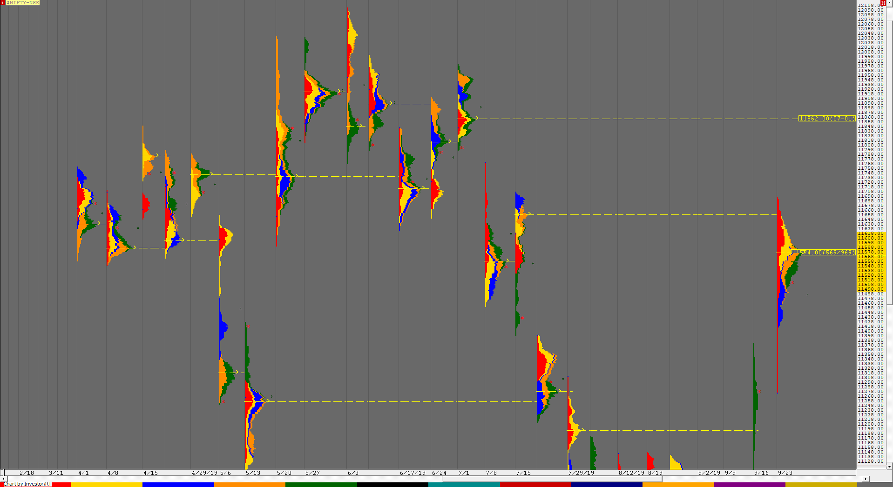Click the 8/12/19 date label
This screenshot has width=893, height=487.
point(631,473)
